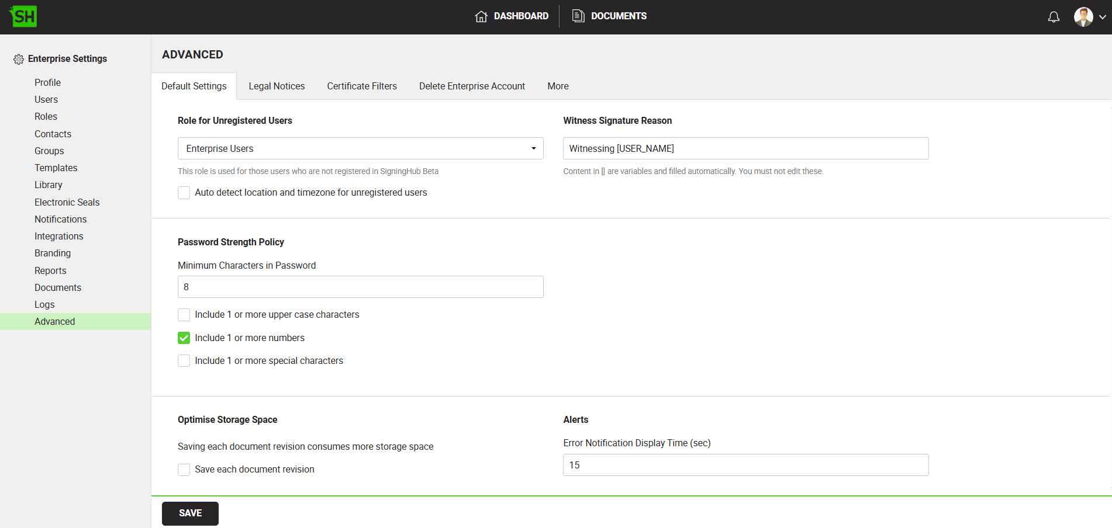
Task: Switch to the Certificate Filters tab
Action: [362, 86]
